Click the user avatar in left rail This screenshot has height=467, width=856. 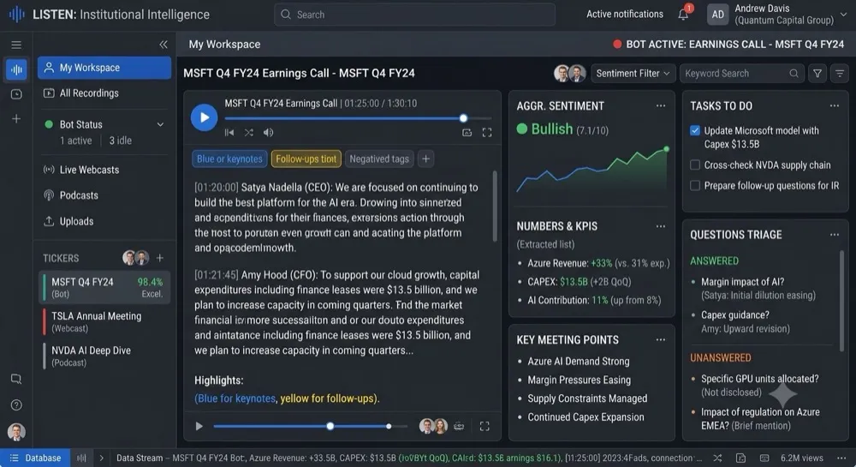click(x=16, y=432)
